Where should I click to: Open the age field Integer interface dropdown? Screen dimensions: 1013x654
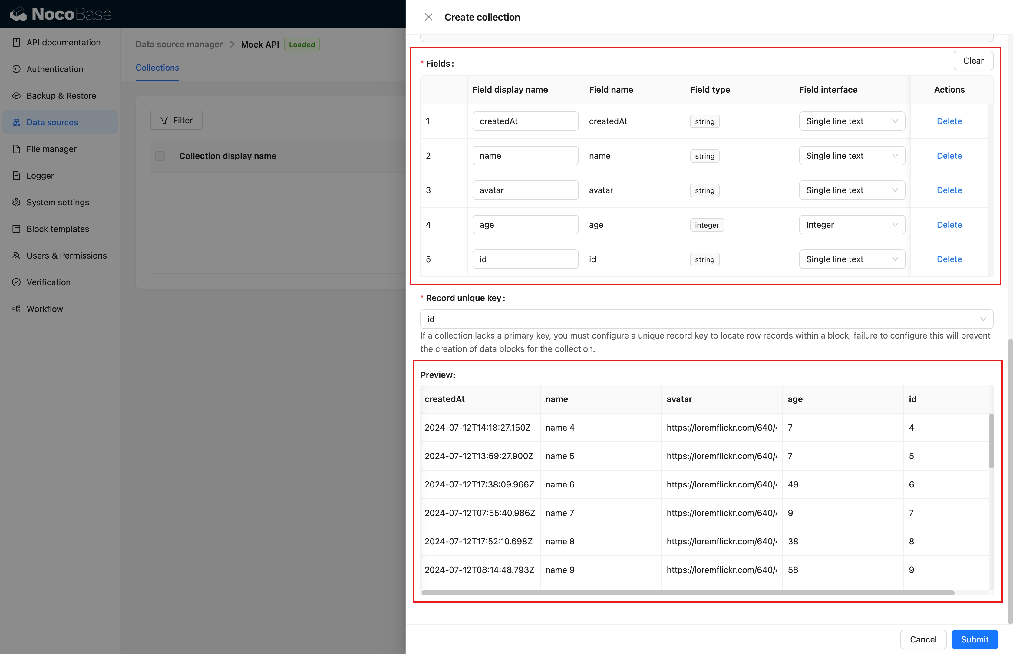click(x=852, y=225)
